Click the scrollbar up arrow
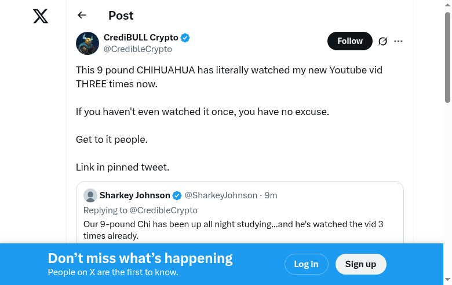 click(447, 5)
